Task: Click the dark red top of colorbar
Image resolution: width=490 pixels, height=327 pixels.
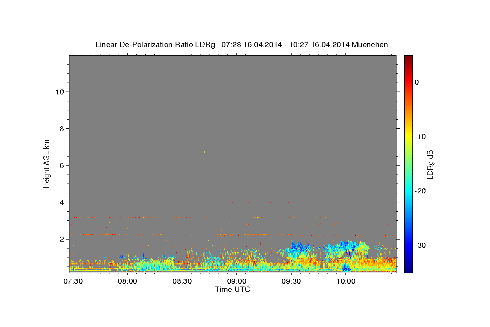Action: coord(408,58)
